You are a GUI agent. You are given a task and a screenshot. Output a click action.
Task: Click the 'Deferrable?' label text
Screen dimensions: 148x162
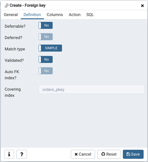pyautogui.click(x=15, y=26)
